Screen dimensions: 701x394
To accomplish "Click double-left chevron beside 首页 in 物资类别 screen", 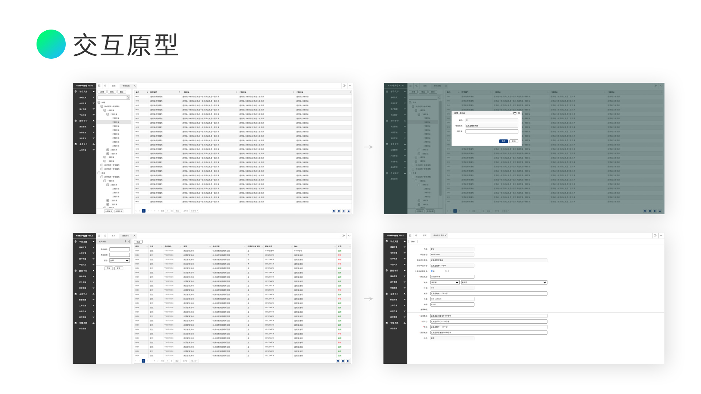I will click(x=105, y=86).
